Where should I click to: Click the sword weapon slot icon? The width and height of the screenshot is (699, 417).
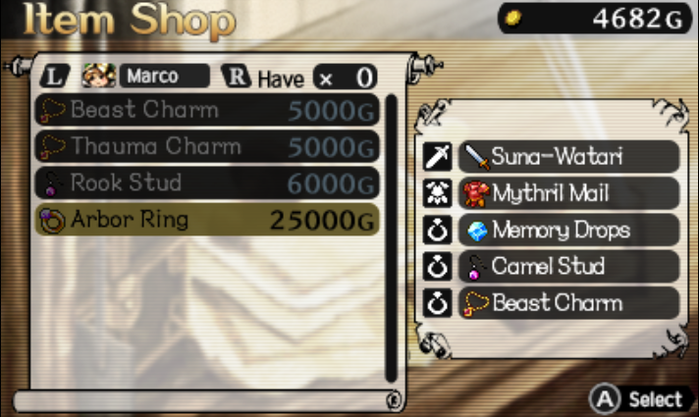tap(437, 157)
